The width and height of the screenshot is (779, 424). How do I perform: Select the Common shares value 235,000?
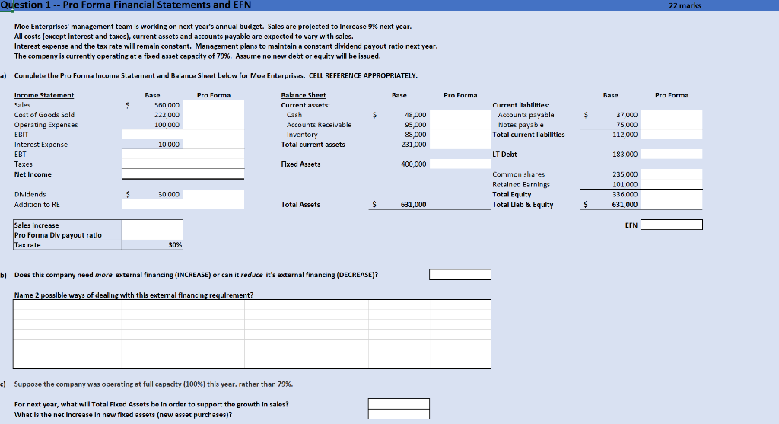625,174
